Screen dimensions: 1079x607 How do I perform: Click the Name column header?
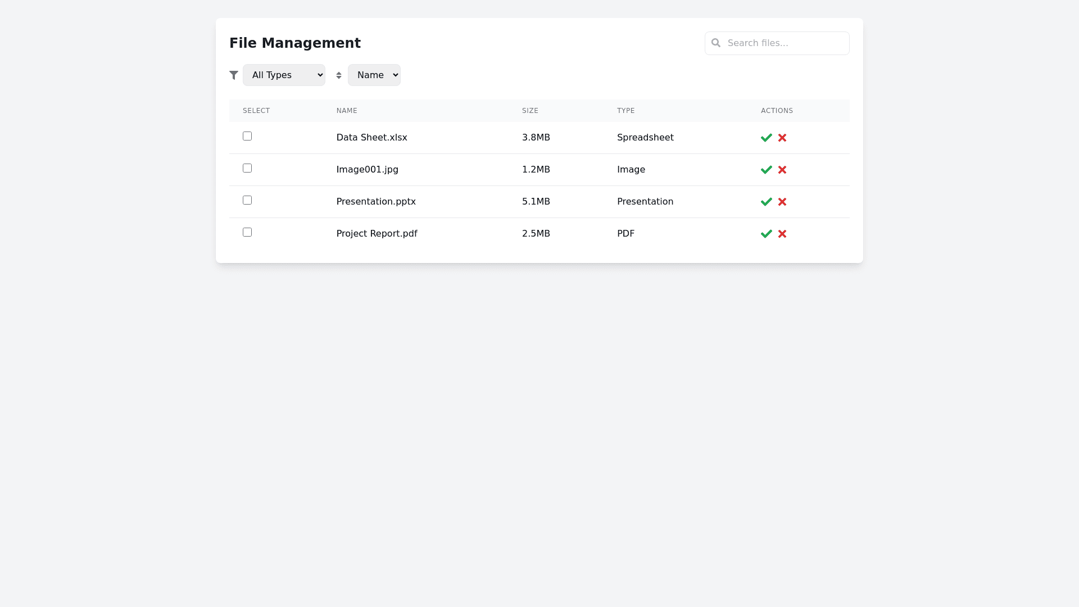[347, 111]
